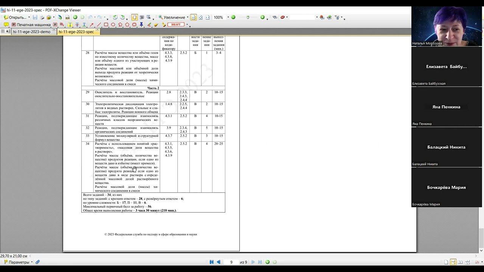Select the red Arrow drawing tool
484x272 pixels.
coord(92,25)
